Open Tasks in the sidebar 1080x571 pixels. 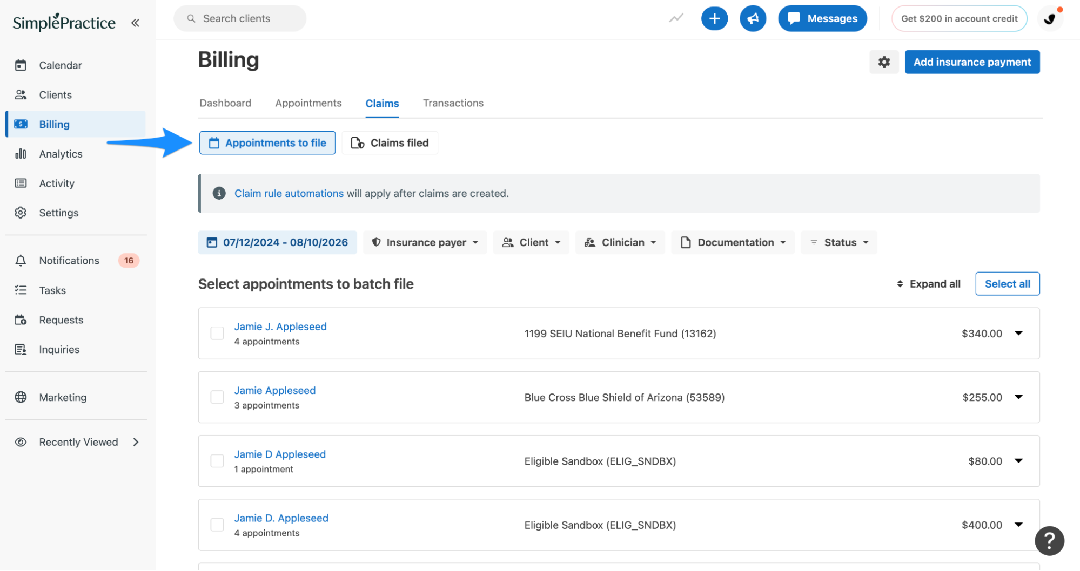pos(76,290)
